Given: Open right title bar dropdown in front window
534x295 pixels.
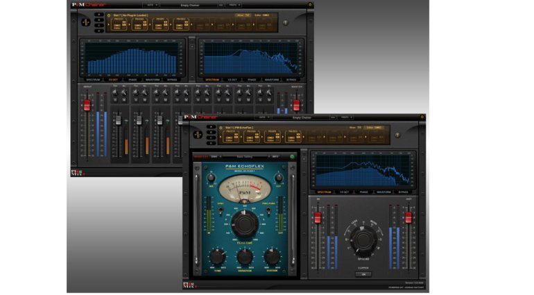Looking at the screenshot, I should pos(346,117).
